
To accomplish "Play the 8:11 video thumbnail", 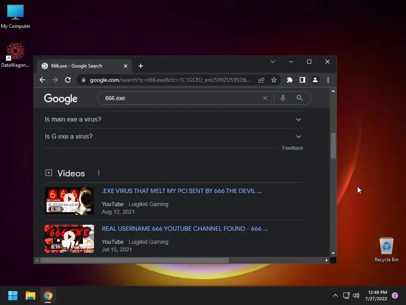I will (69, 239).
